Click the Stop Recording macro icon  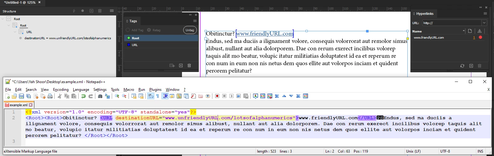[224, 96]
